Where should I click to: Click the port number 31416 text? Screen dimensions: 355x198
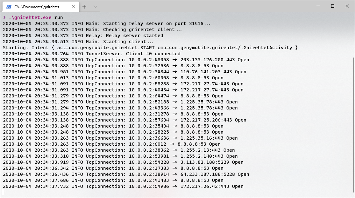point(196,23)
